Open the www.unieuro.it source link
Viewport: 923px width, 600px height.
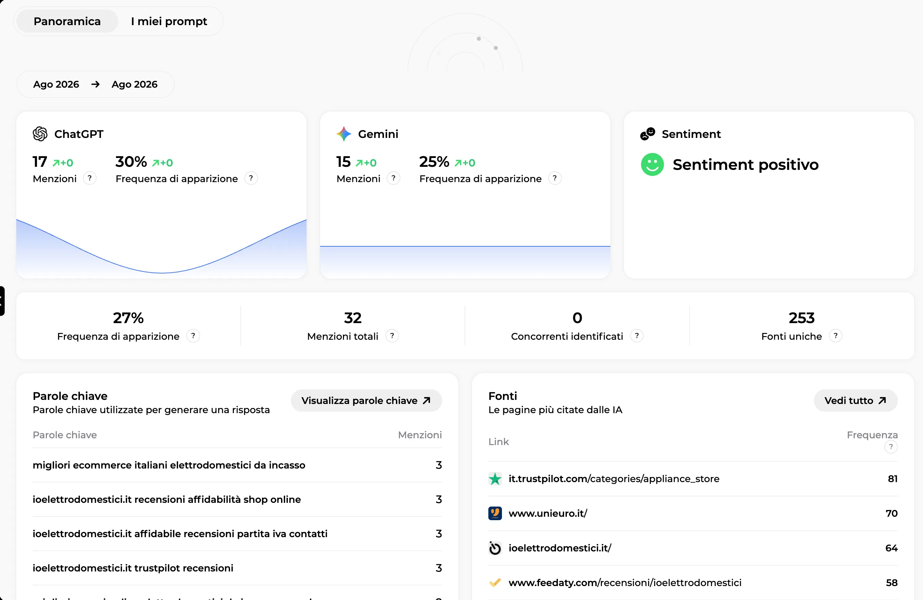coord(548,513)
